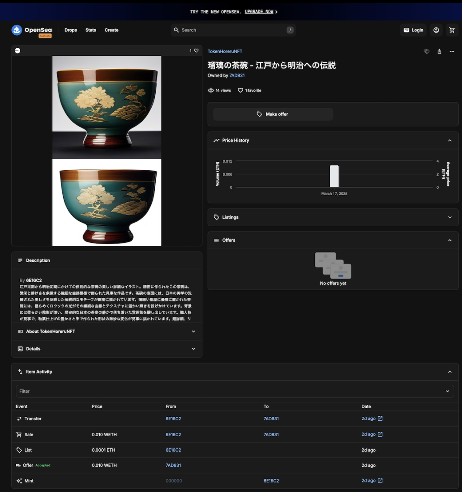Click the bowl NFT image
Screen dimensions: 462x492
click(x=107, y=151)
